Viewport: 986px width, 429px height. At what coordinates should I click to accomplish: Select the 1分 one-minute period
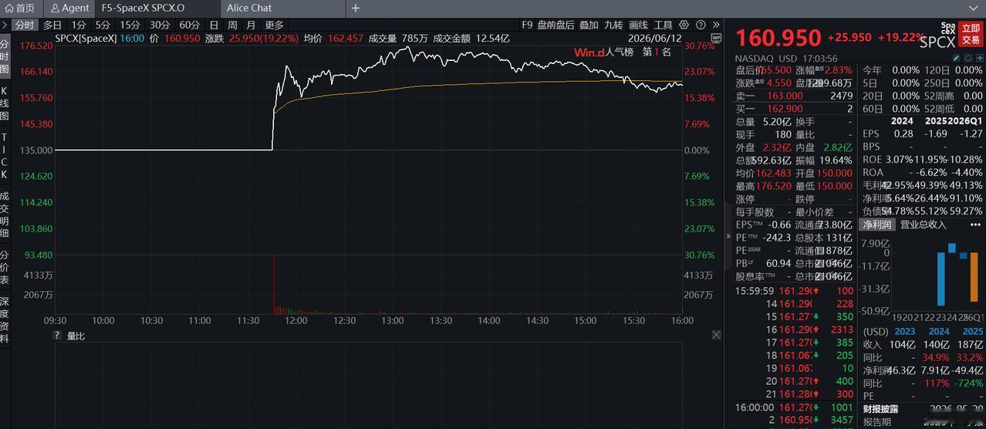click(x=79, y=25)
